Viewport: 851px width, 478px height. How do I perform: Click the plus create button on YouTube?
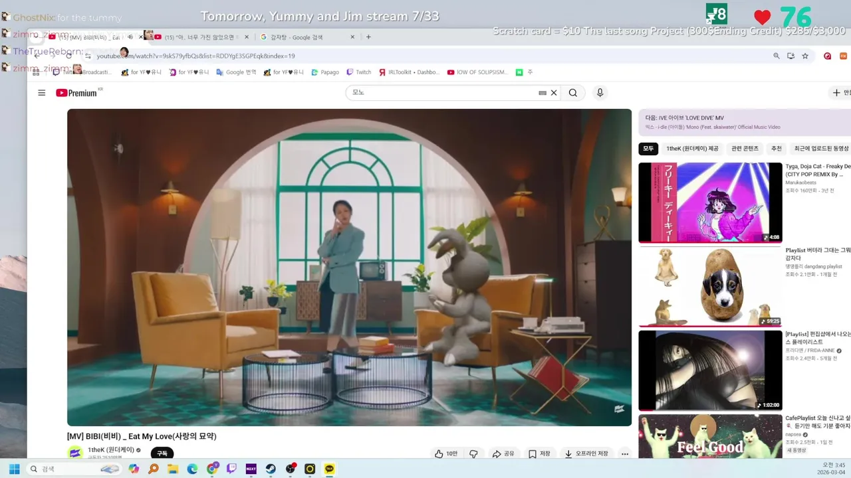tap(840, 93)
